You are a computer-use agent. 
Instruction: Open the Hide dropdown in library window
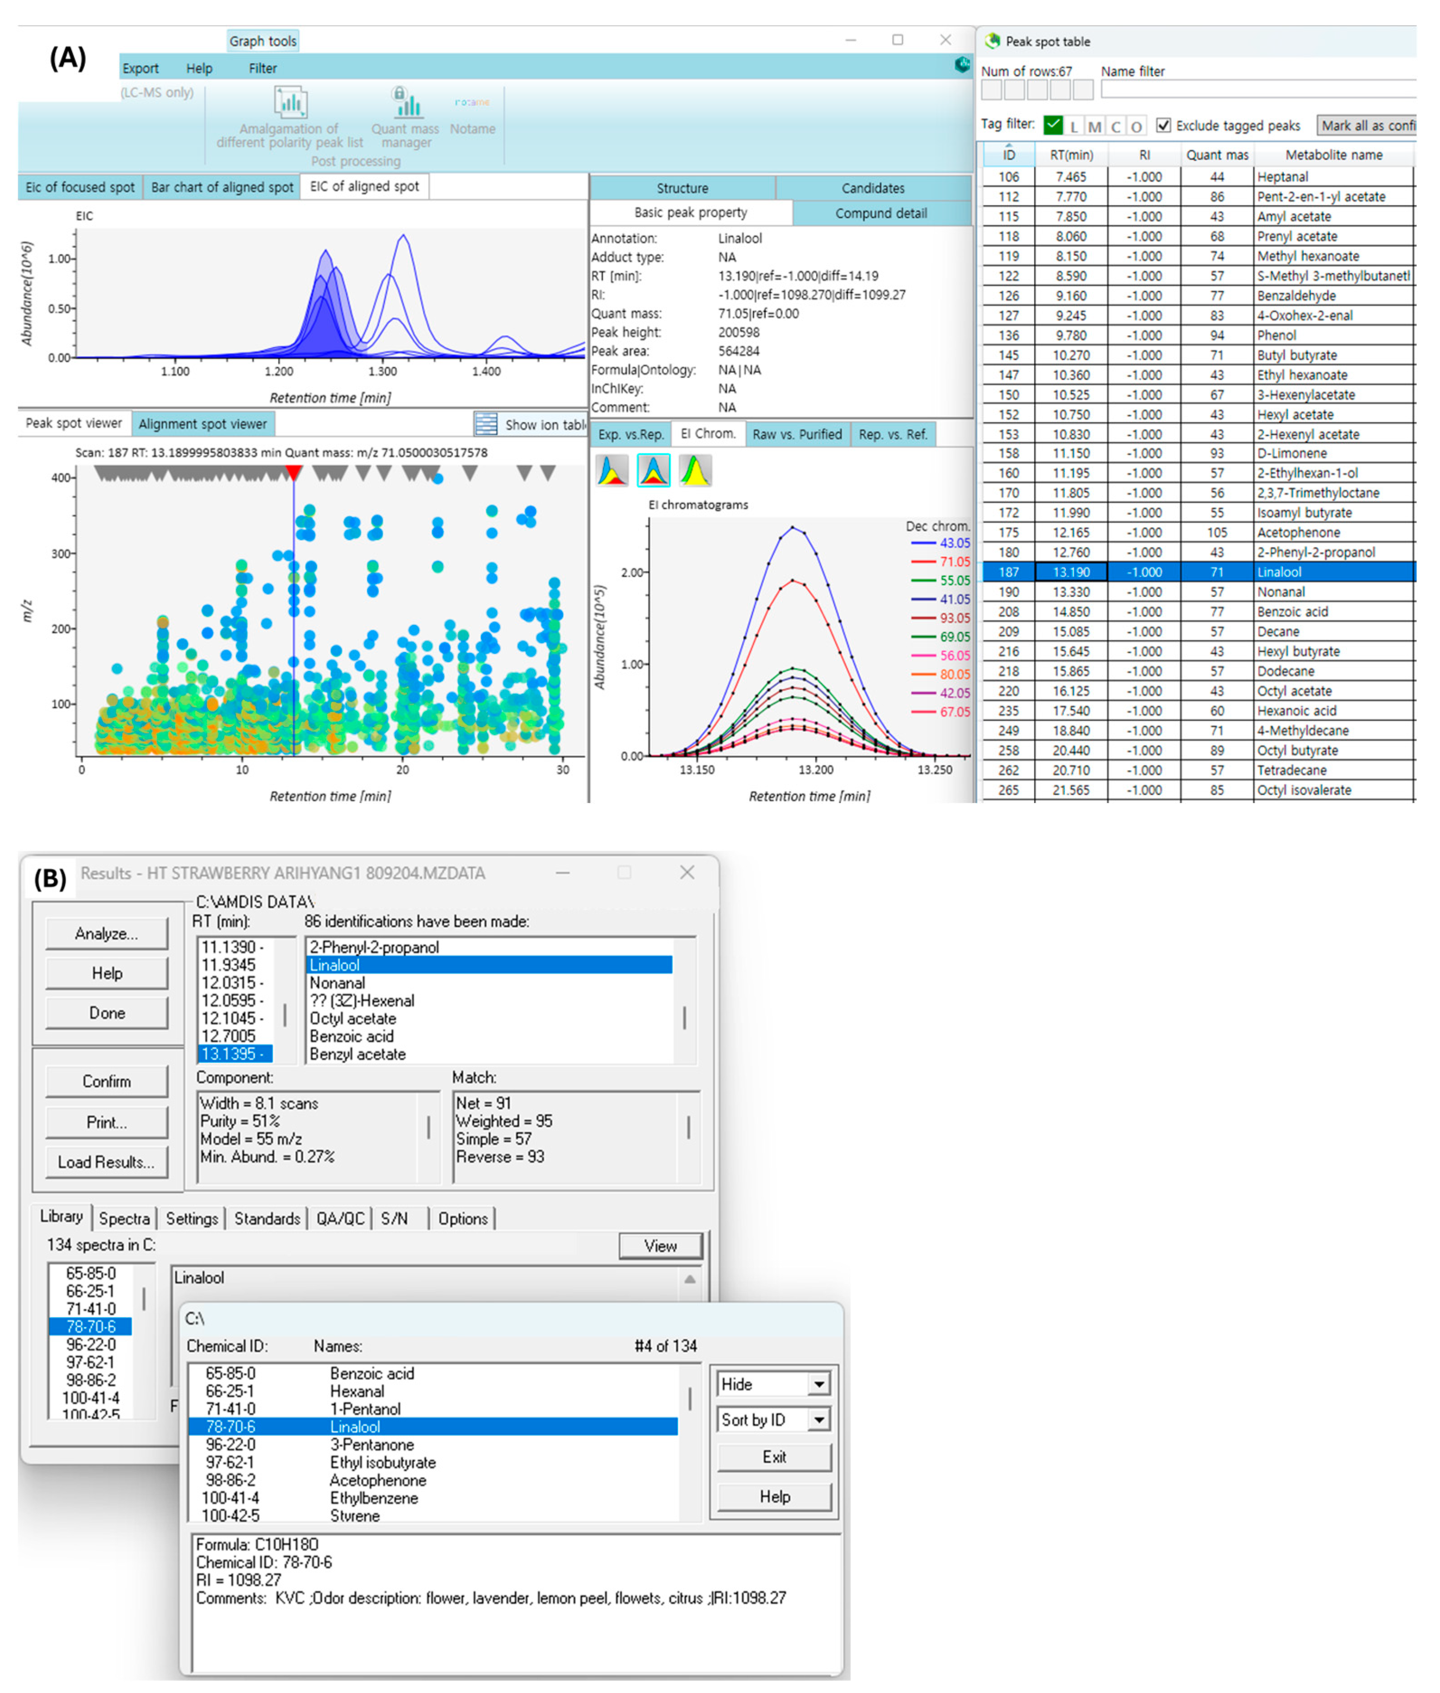[x=819, y=1384]
